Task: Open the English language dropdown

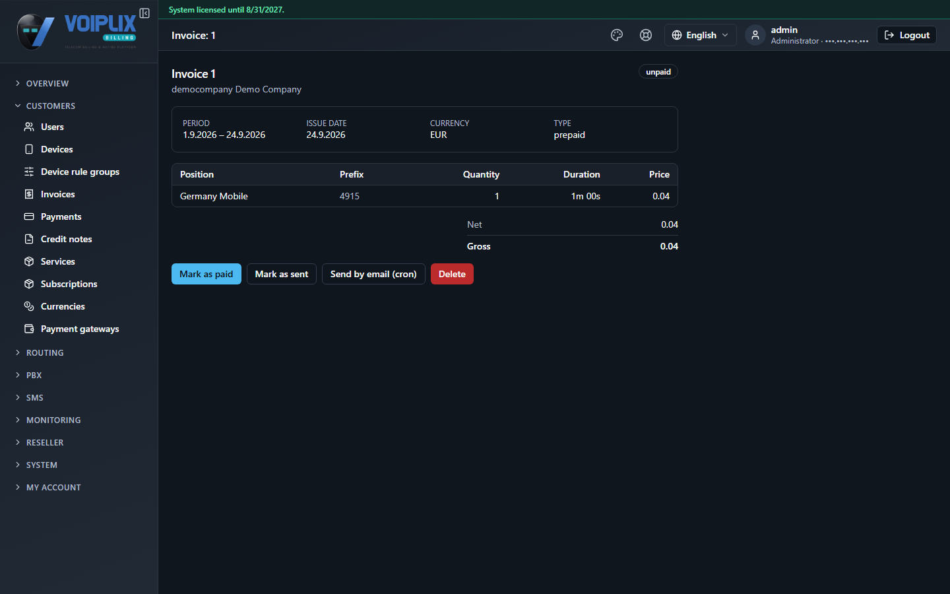Action: [700, 35]
